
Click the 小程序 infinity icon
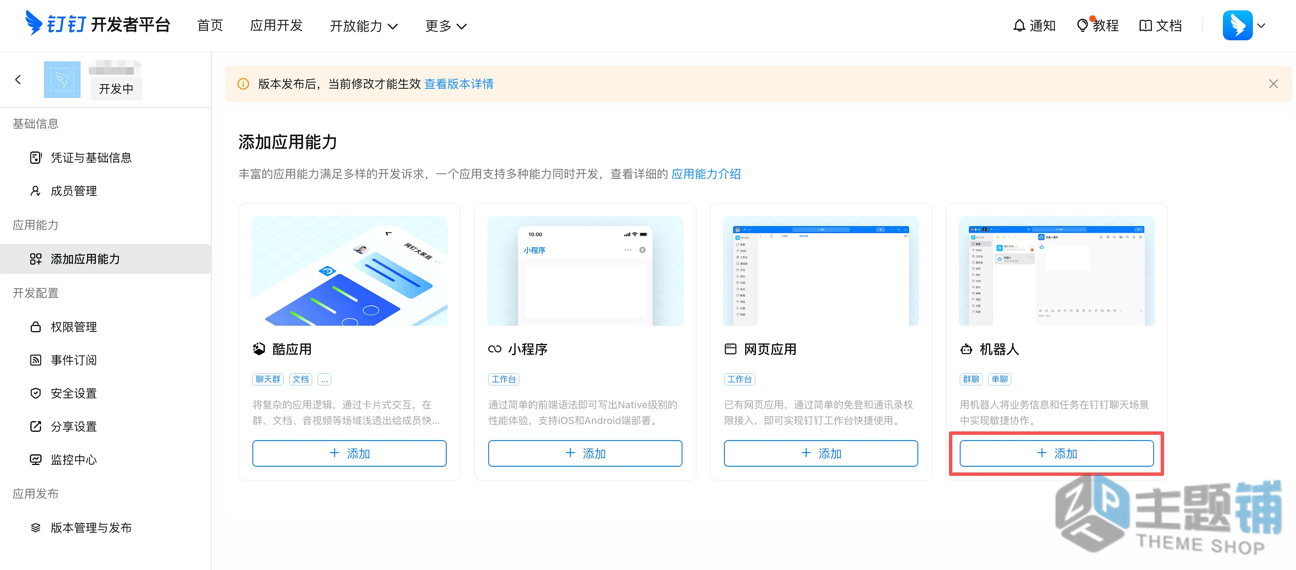click(x=494, y=349)
